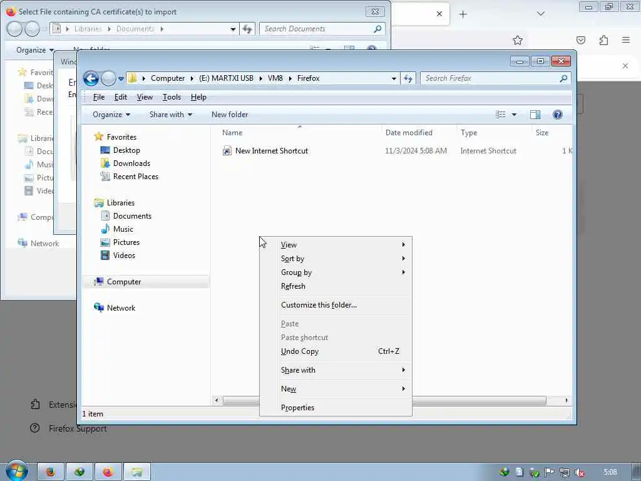This screenshot has width=641, height=481.
Task: Open the view options dropdown arrow
Action: (x=514, y=115)
